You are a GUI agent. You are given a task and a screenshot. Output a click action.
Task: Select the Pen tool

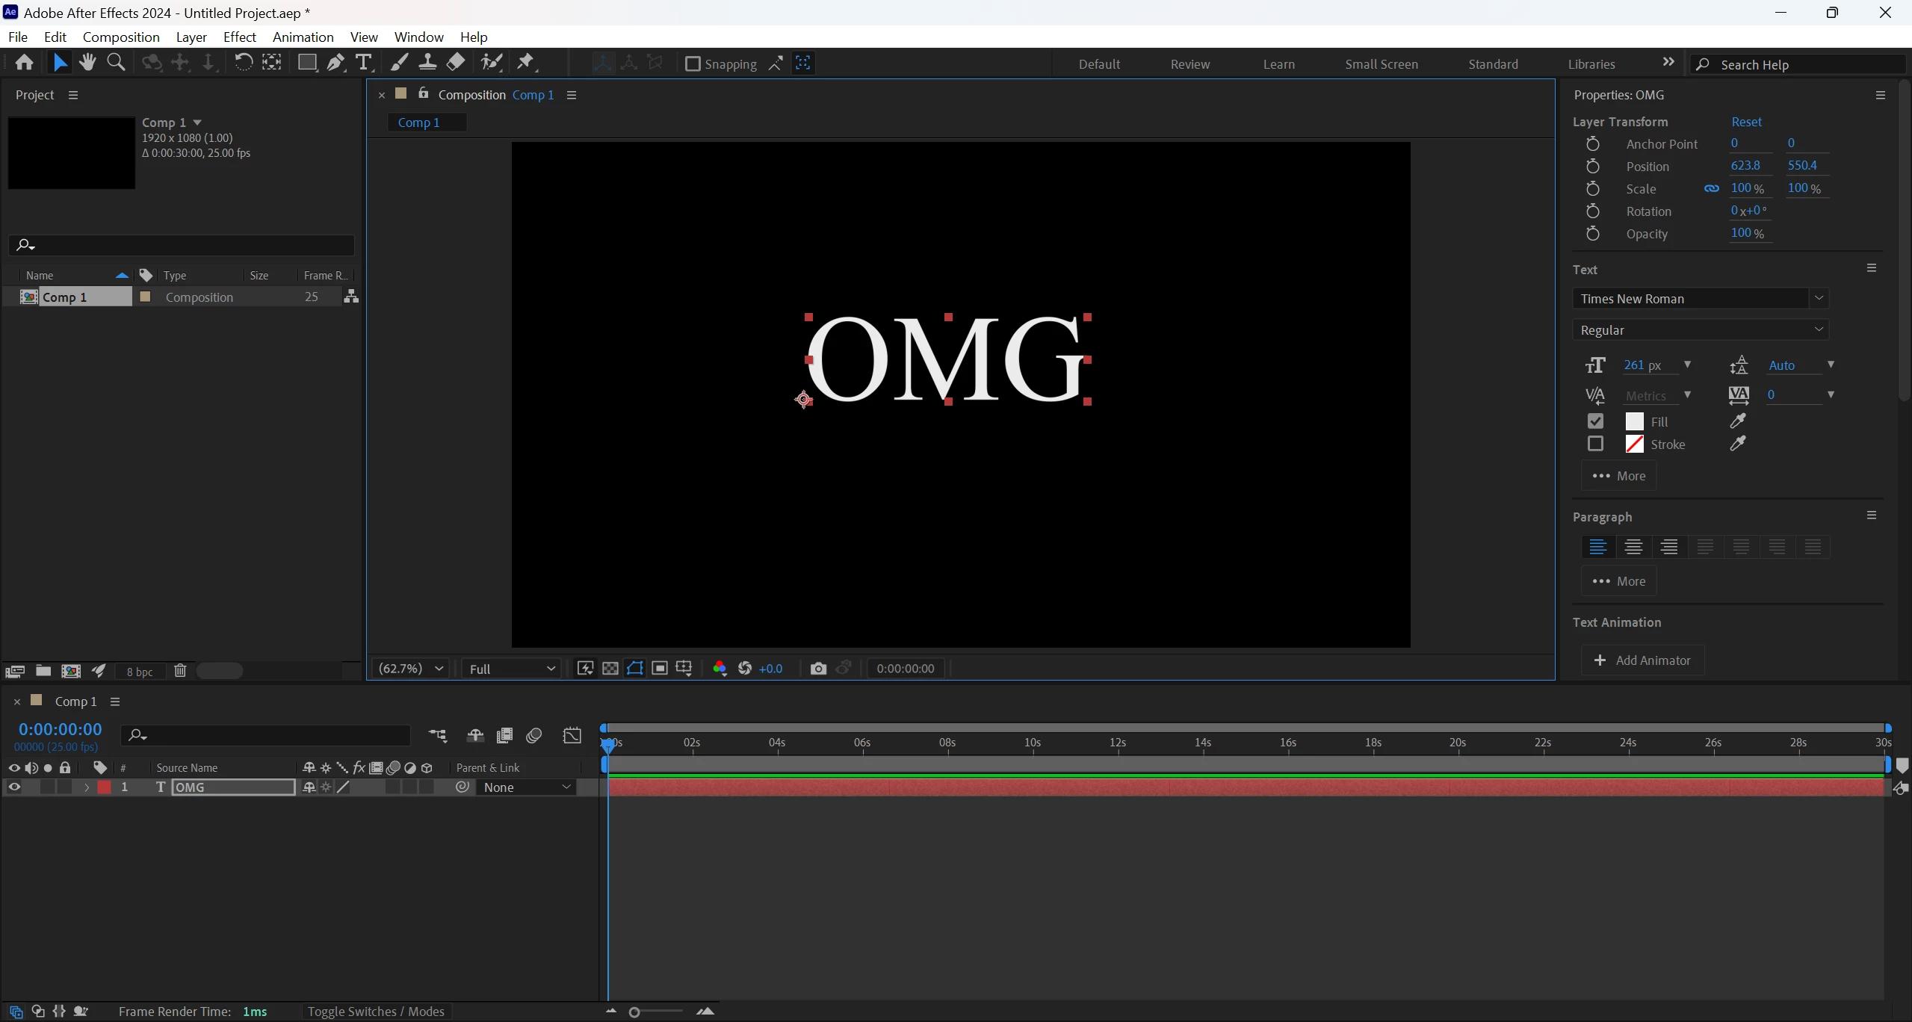(335, 63)
